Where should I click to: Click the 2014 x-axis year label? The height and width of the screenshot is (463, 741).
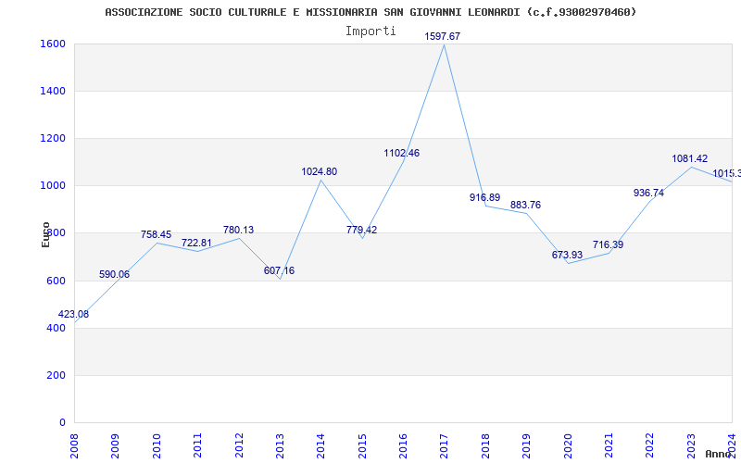(320, 445)
